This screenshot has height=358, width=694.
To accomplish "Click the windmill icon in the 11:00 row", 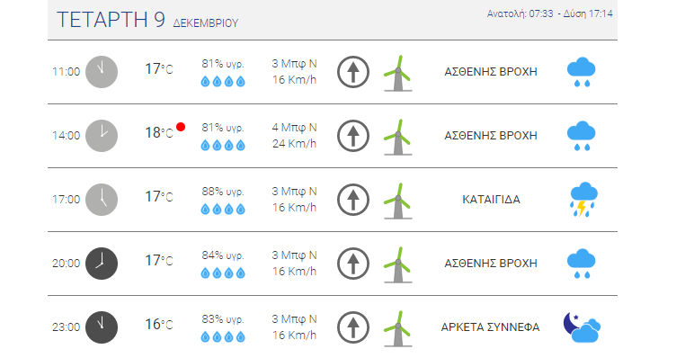I will [397, 73].
